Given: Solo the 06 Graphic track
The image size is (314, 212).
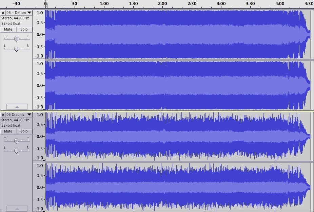Looking at the screenshot, I should (x=24, y=131).
